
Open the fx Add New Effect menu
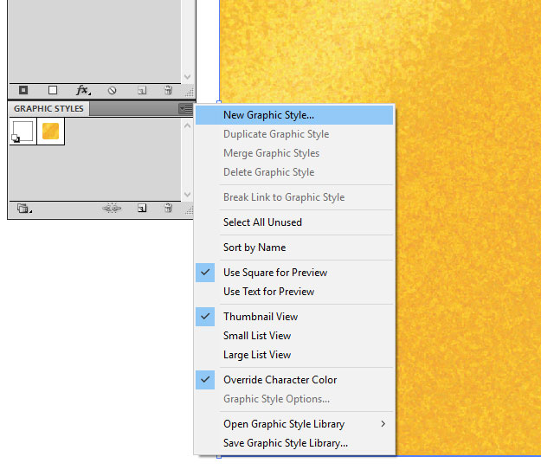(x=83, y=90)
